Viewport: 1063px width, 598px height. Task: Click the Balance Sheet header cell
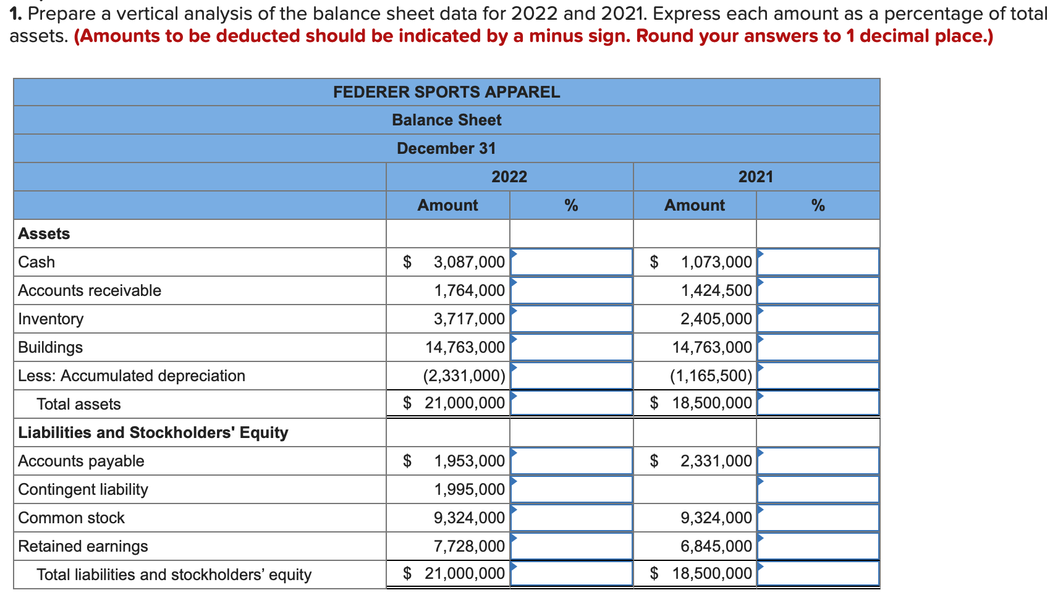click(x=446, y=120)
